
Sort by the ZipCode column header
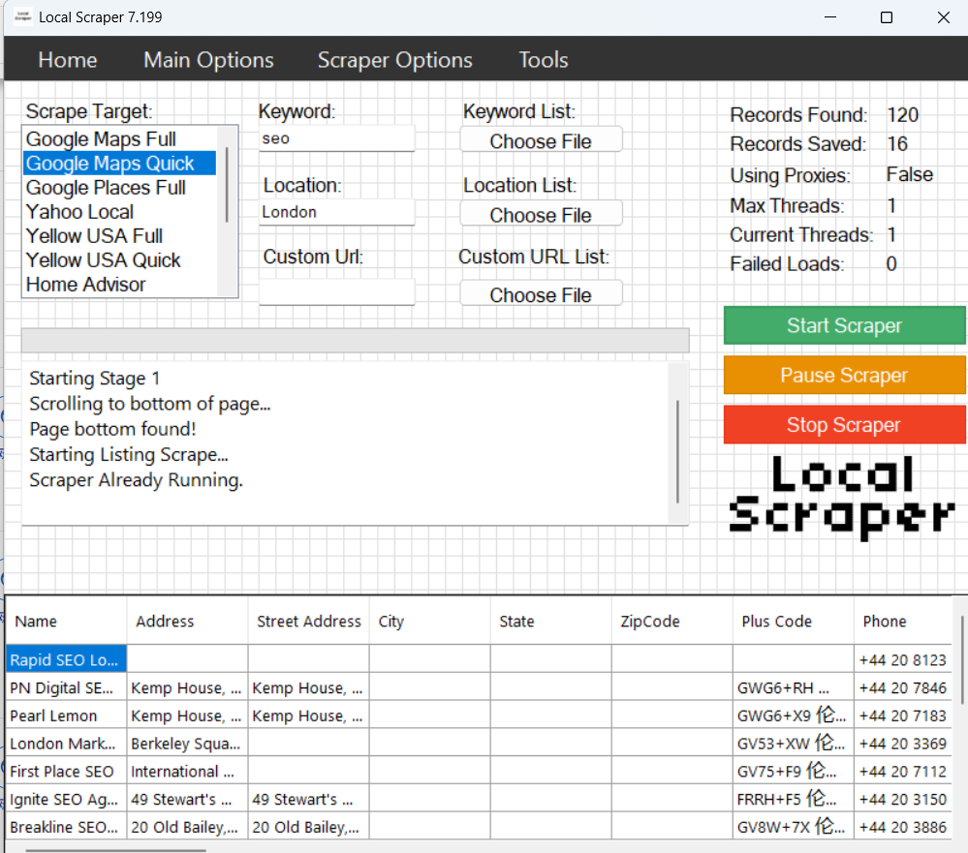click(671, 621)
